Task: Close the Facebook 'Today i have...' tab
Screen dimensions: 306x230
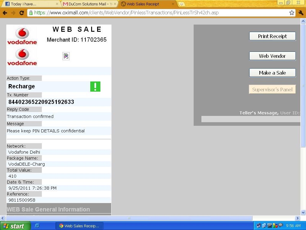Action: point(57,4)
